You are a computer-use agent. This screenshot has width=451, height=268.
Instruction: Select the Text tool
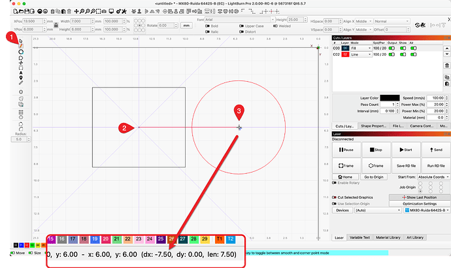pyautogui.click(x=21, y=73)
